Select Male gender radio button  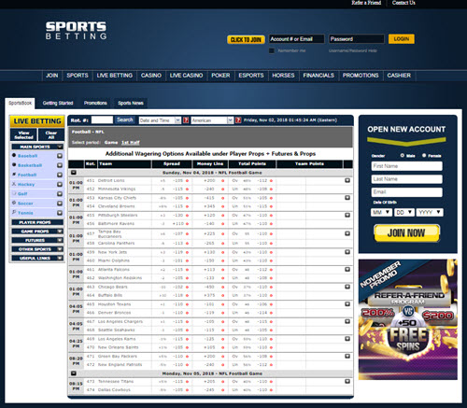[x=403, y=155]
